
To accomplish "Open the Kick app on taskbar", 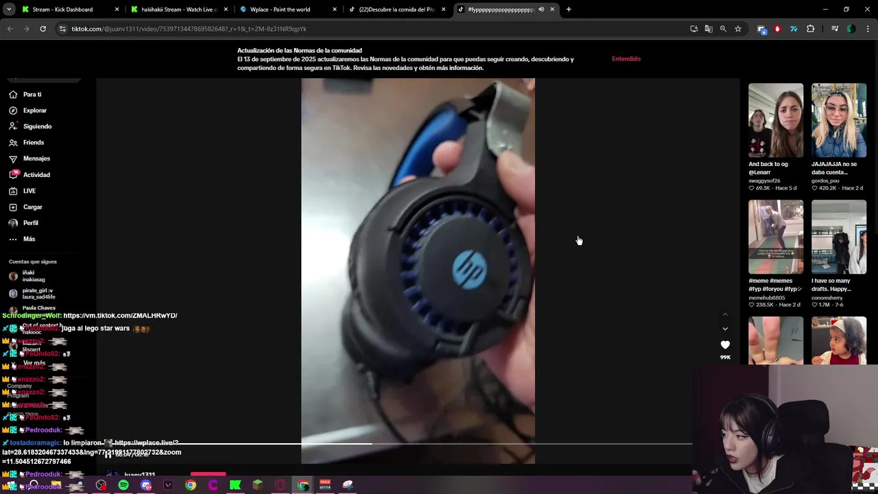I will (x=235, y=485).
